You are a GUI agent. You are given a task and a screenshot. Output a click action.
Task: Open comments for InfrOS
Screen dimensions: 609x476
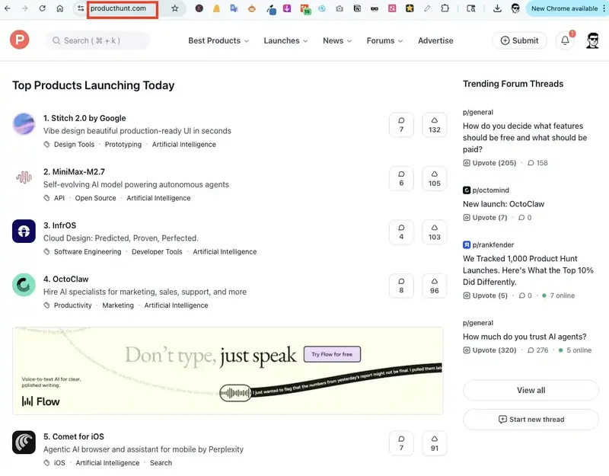coord(401,232)
